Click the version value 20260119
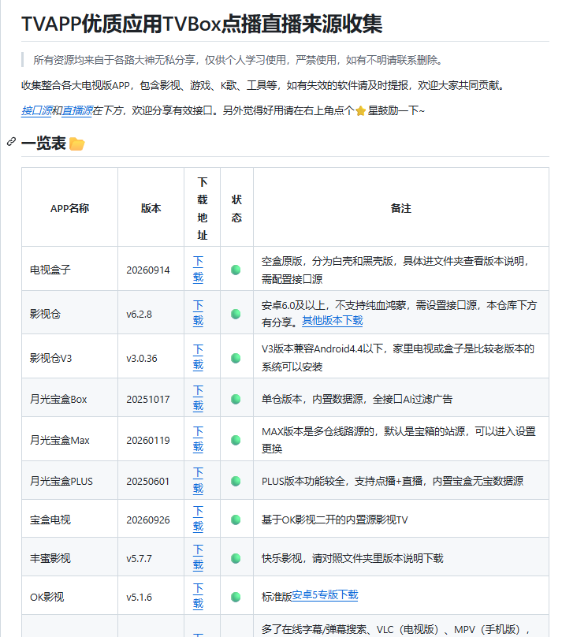Image resolution: width=562 pixels, height=637 pixels. tap(148, 441)
